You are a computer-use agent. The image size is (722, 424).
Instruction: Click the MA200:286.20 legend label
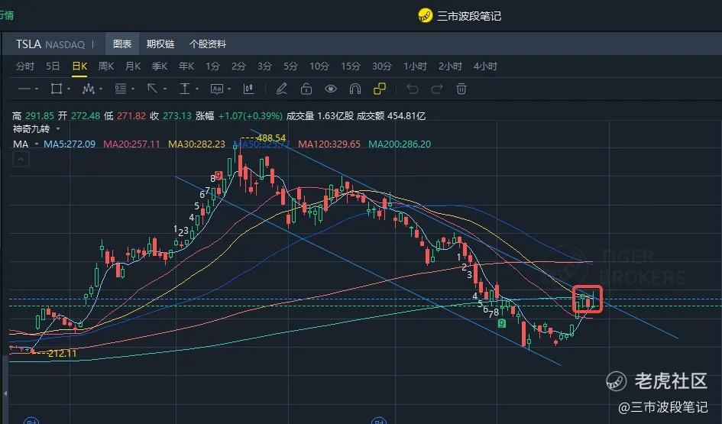400,144
